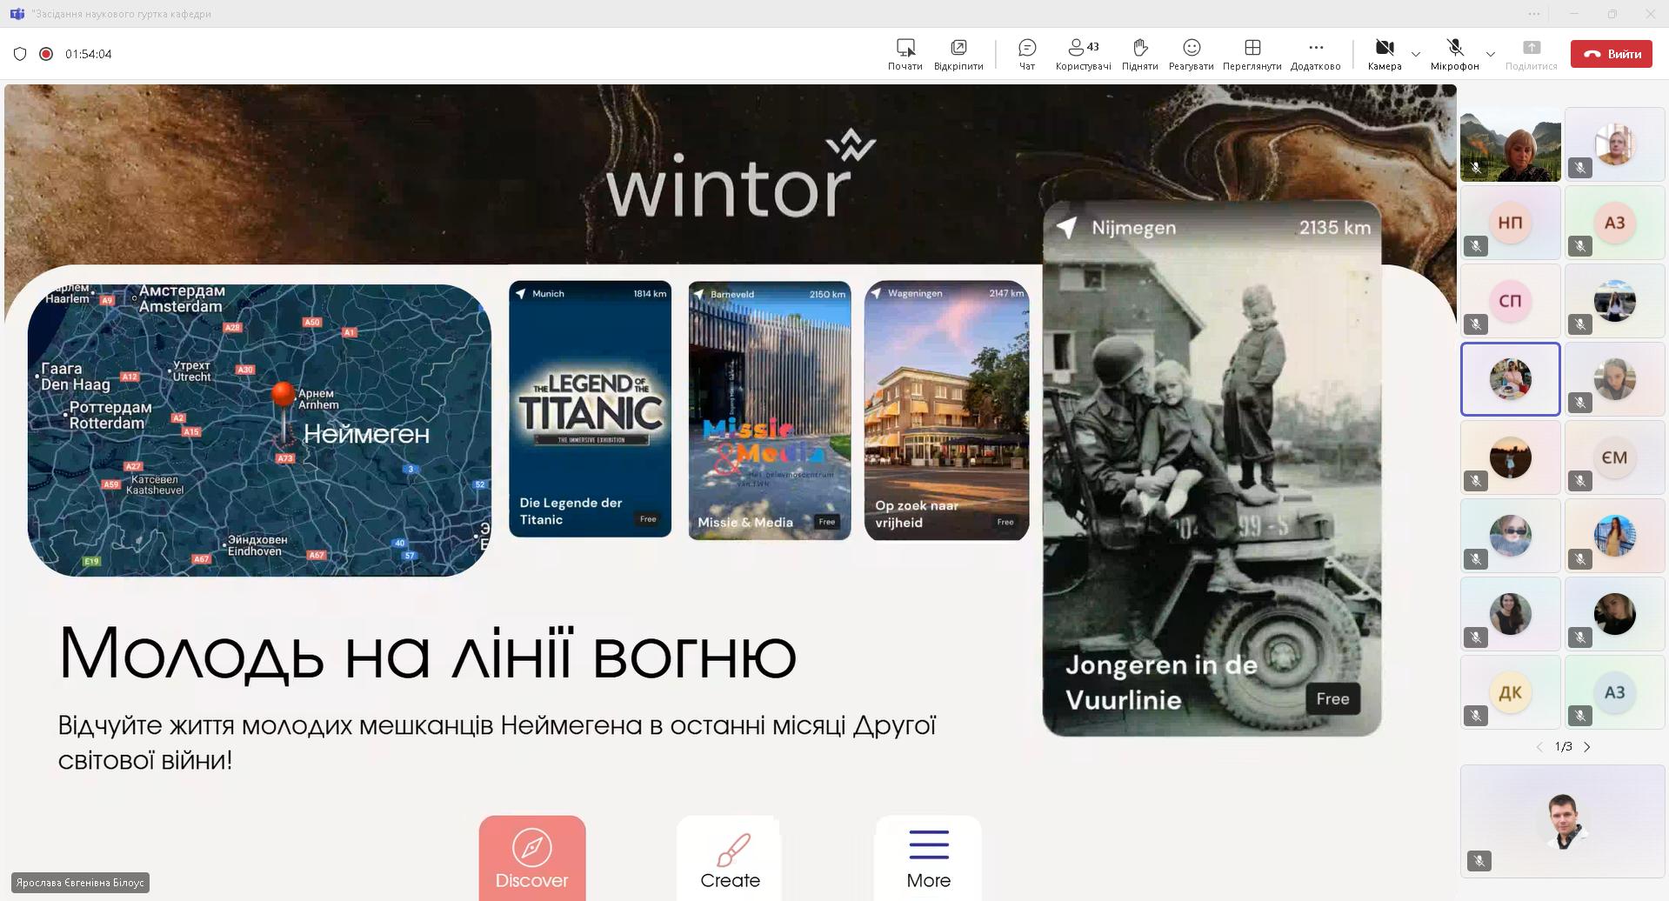Open the Чат panel
Viewport: 1669px width, 901px height.
pyautogui.click(x=1026, y=54)
